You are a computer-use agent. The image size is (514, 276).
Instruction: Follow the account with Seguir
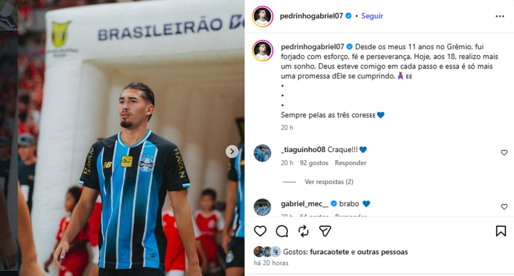click(x=372, y=16)
